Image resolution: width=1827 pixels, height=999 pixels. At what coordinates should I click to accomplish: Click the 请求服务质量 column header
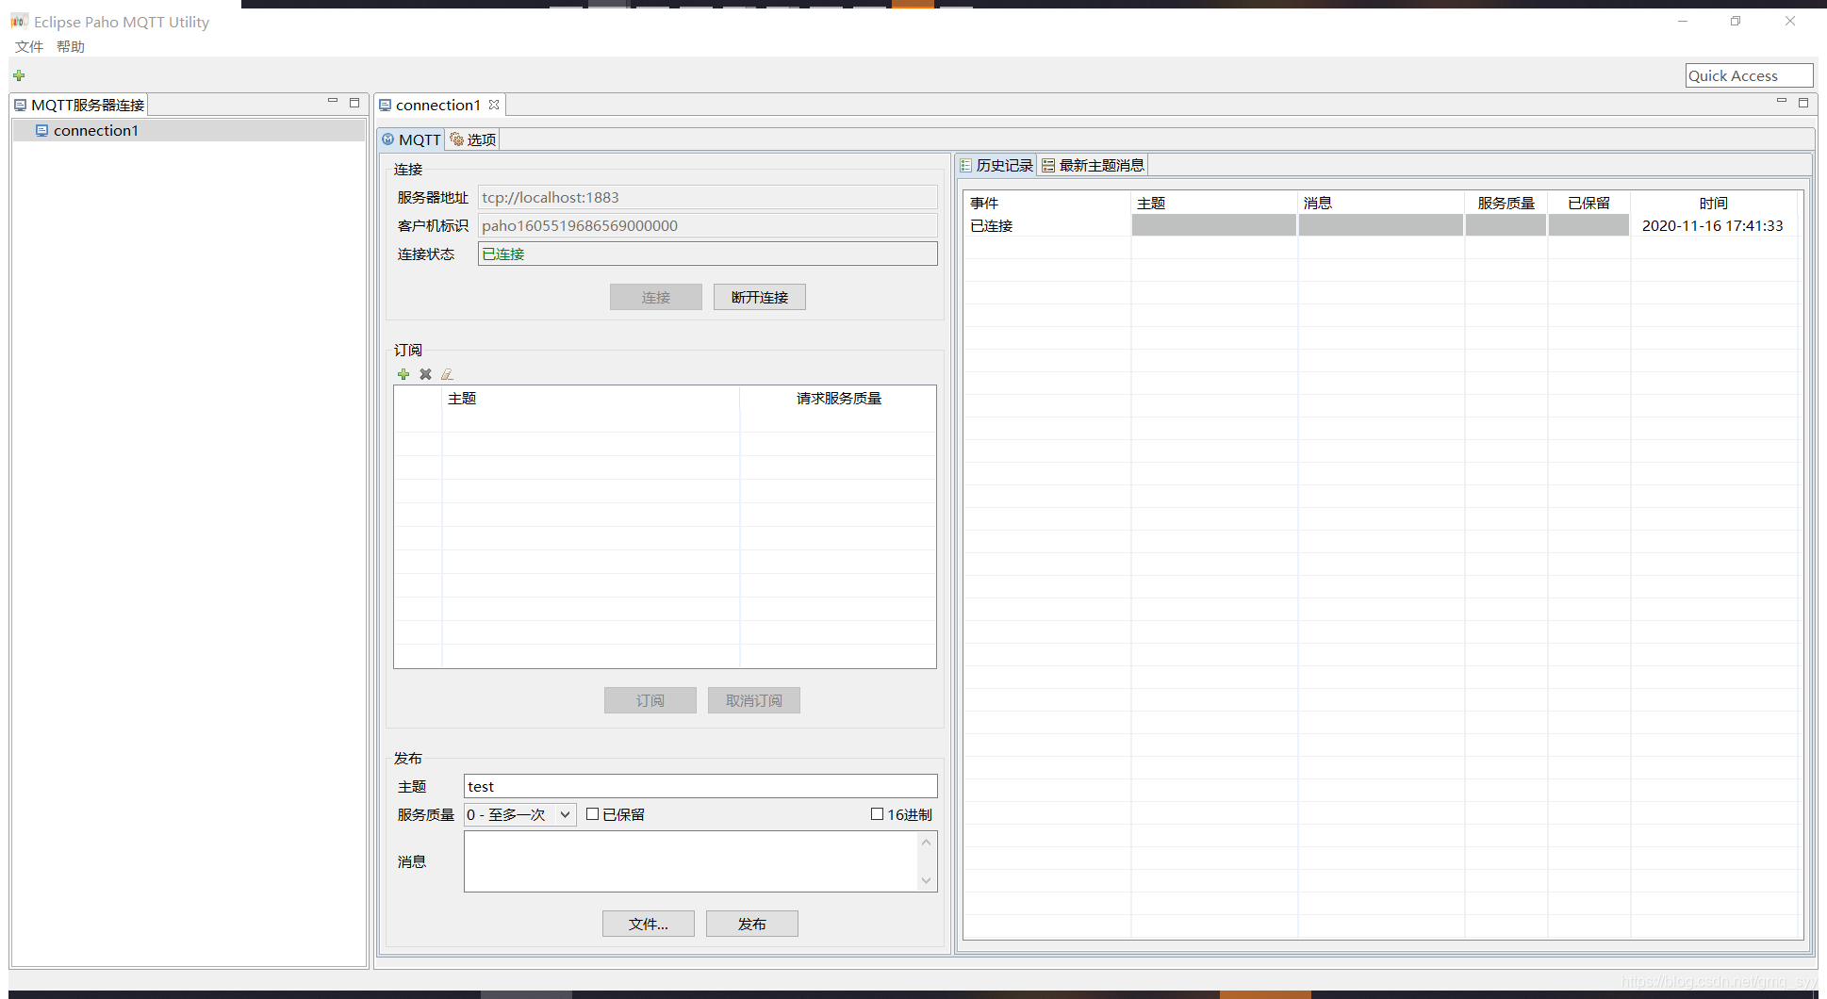[839, 399]
